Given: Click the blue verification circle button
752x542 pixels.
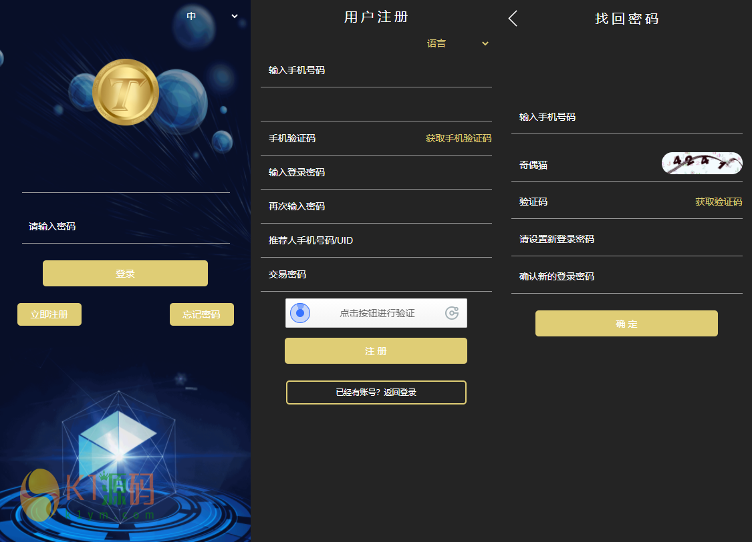Looking at the screenshot, I should [x=300, y=313].
